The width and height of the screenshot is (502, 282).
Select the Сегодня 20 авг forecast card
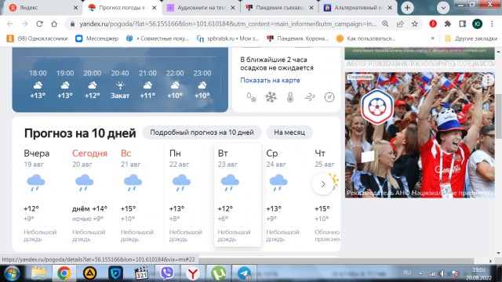point(93,195)
